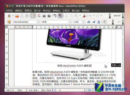Click the Copy icon

tap(71, 16)
